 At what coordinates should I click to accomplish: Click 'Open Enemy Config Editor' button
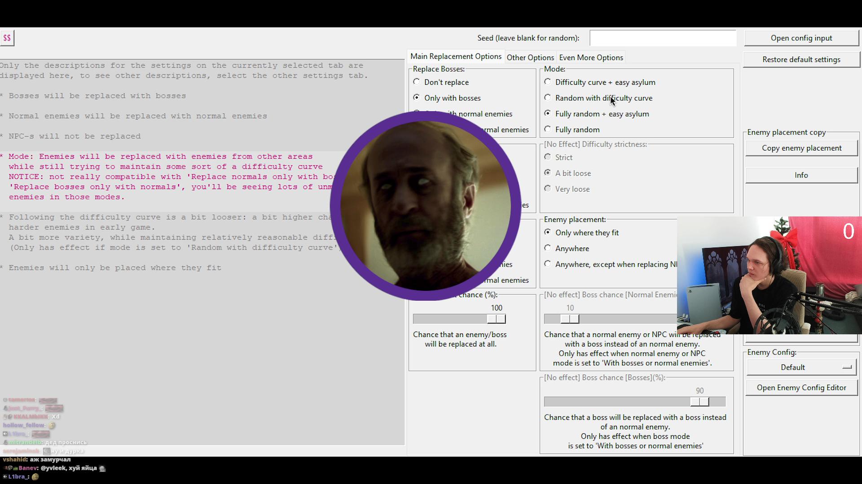coord(801,388)
